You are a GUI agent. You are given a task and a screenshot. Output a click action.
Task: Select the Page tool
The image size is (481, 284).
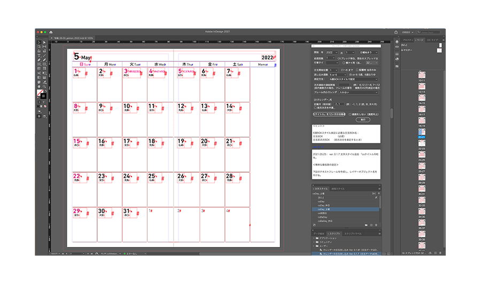click(x=39, y=46)
